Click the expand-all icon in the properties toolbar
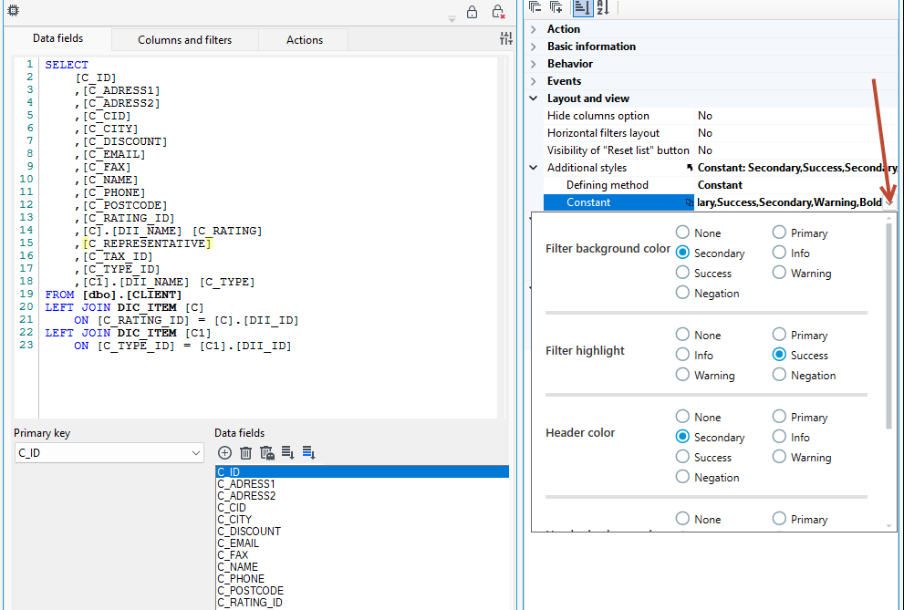The width and height of the screenshot is (904, 610). (x=556, y=7)
